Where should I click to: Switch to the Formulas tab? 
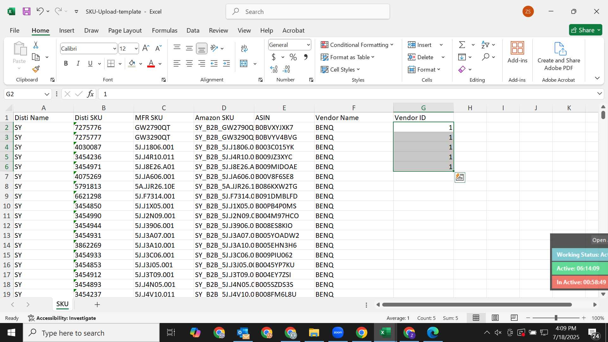(x=165, y=30)
